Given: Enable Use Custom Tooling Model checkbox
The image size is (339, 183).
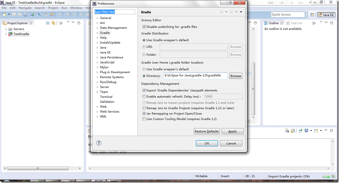Looking at the screenshot, I should 144,119.
